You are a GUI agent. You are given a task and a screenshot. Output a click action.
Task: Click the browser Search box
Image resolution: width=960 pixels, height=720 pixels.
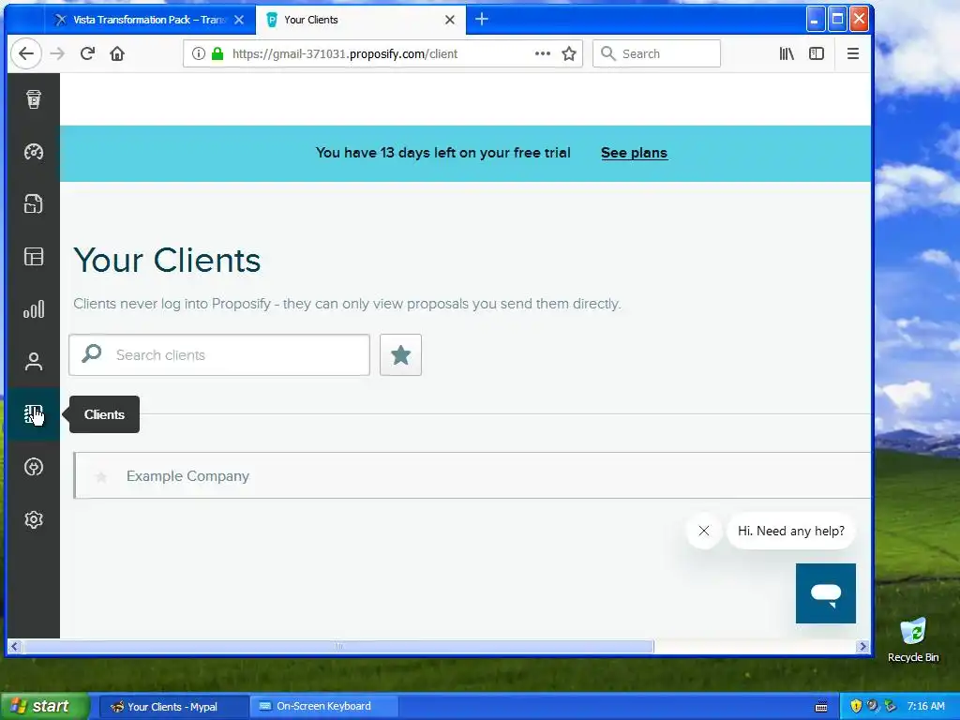click(656, 53)
